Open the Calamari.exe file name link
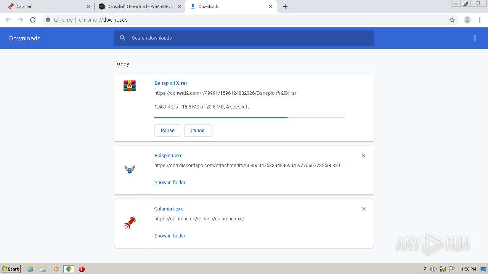This screenshot has width=488, height=274. [x=169, y=209]
